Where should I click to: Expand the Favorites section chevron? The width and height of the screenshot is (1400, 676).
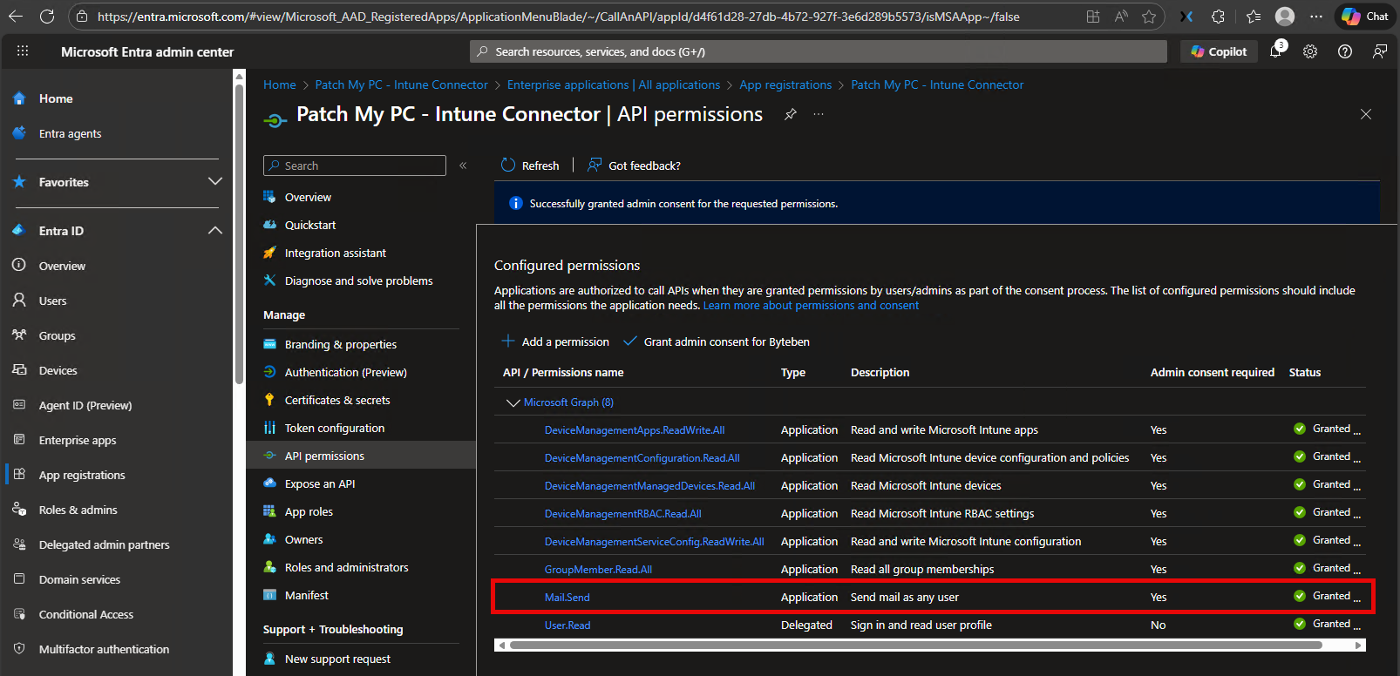(214, 181)
